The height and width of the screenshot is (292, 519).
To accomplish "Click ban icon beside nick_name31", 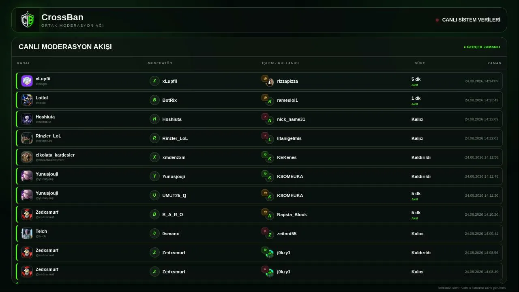I will pos(265,117).
